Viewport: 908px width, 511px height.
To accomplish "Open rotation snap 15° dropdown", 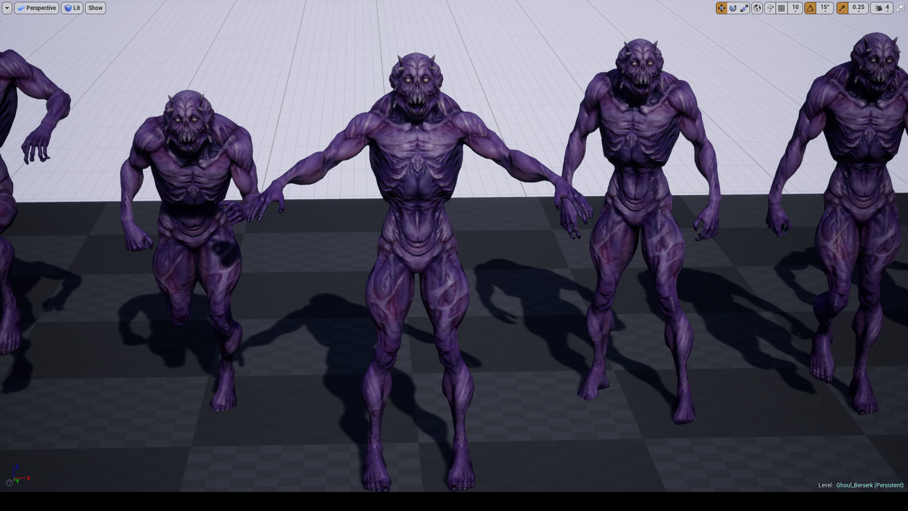I will [x=825, y=8].
